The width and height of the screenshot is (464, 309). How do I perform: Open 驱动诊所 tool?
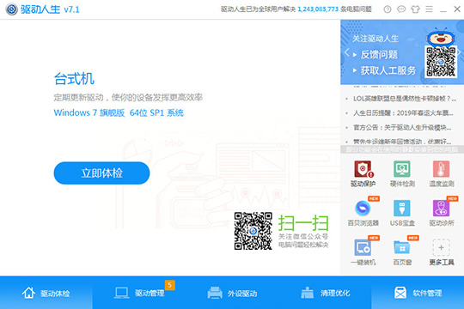pyautogui.click(x=441, y=213)
